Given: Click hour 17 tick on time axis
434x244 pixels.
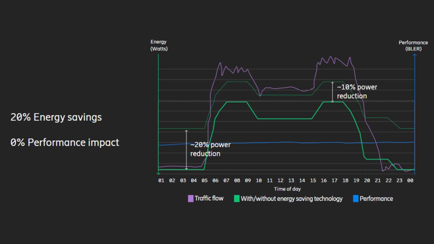Looking at the screenshot, I should pyautogui.click(x=334, y=181).
